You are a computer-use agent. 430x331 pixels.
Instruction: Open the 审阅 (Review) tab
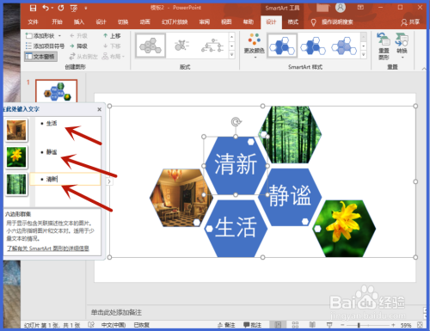[205, 22]
